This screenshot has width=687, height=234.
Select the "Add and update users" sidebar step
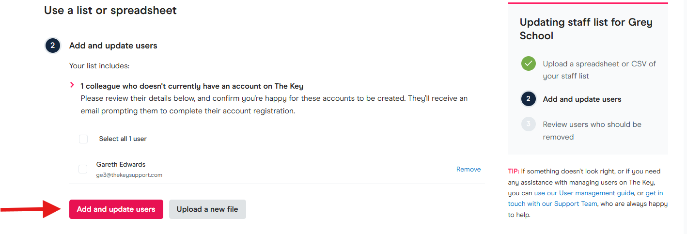pyautogui.click(x=582, y=99)
